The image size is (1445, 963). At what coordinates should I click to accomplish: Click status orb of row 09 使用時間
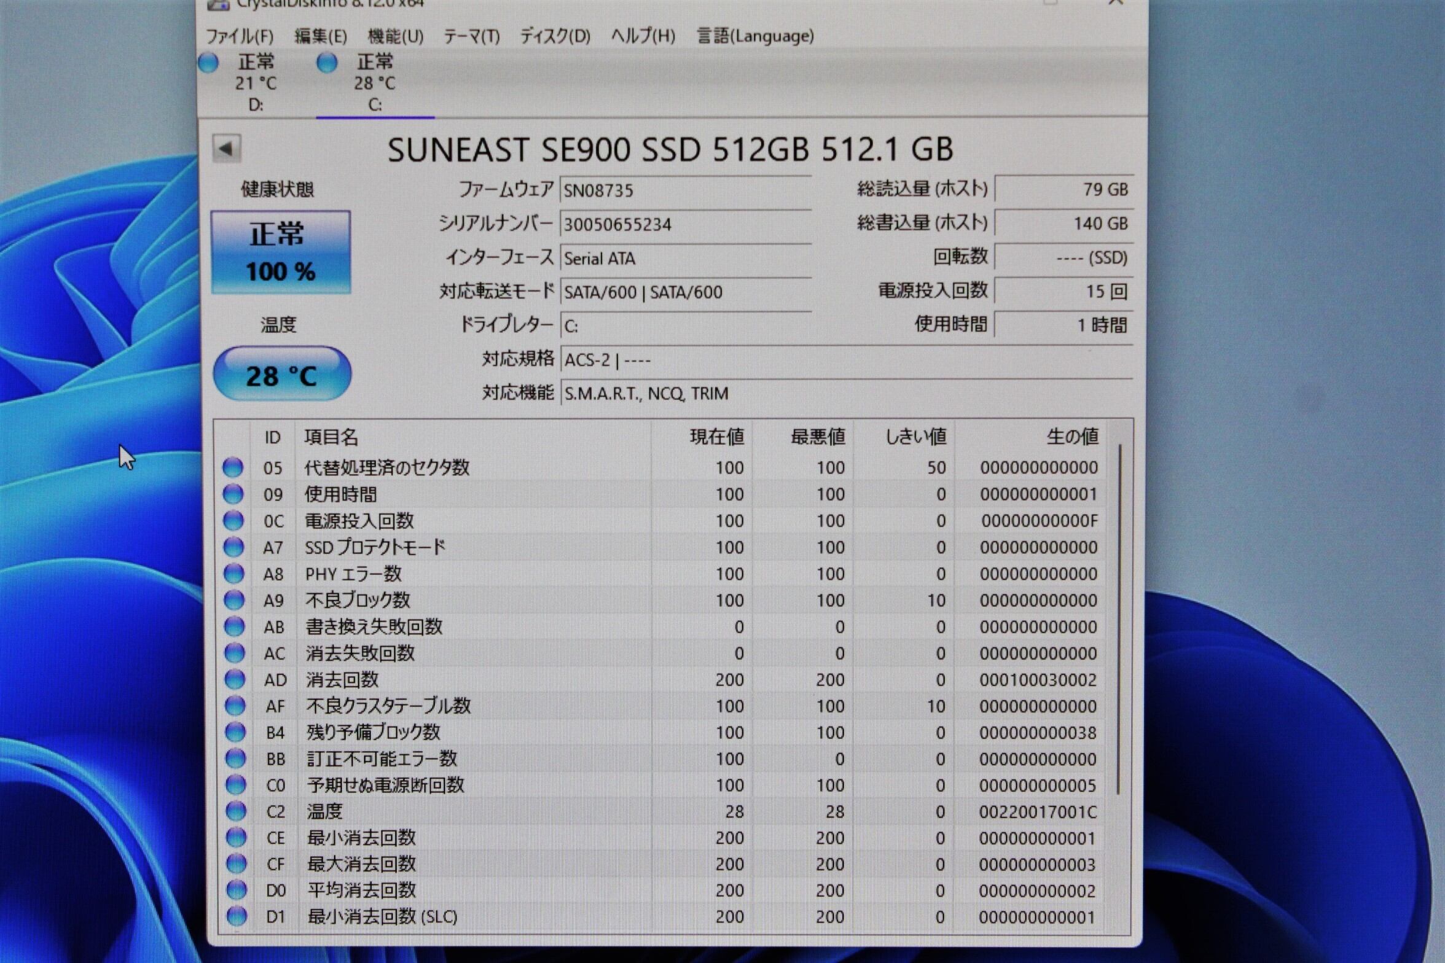[x=233, y=494]
